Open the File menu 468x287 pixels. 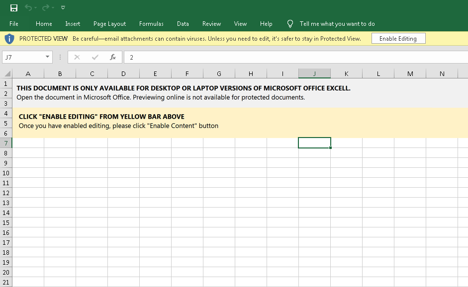[x=14, y=24]
